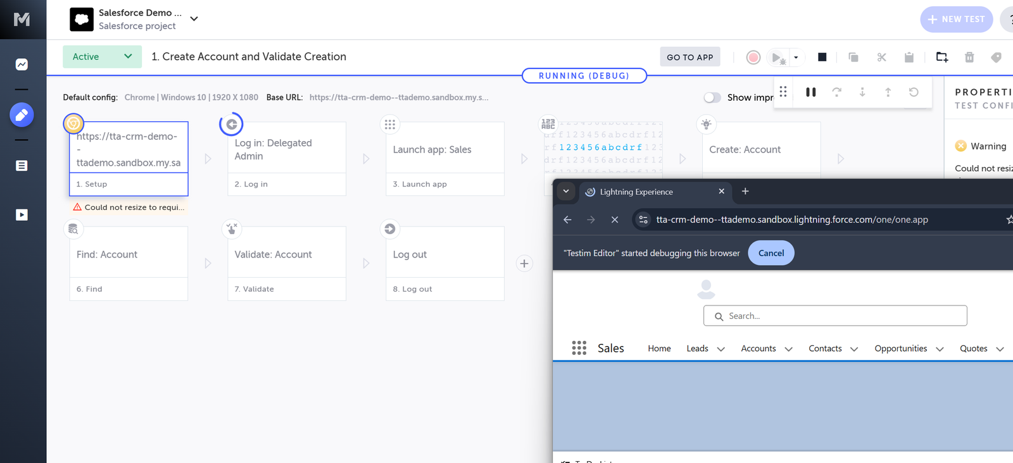Screen dimensions: 1013x463
Task: Open the analytics dashboard sidebar icon
Action: click(x=22, y=65)
